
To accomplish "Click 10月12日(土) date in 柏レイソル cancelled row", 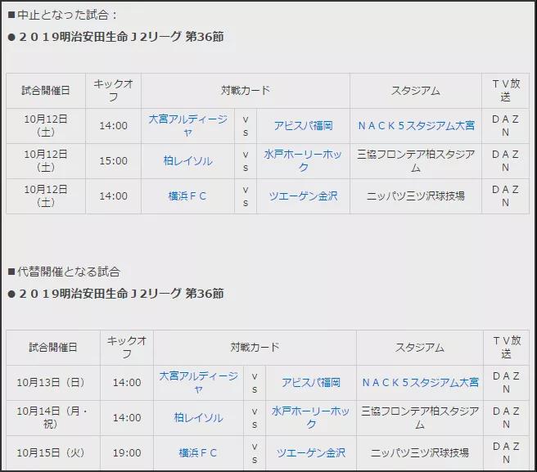I will [x=46, y=161].
